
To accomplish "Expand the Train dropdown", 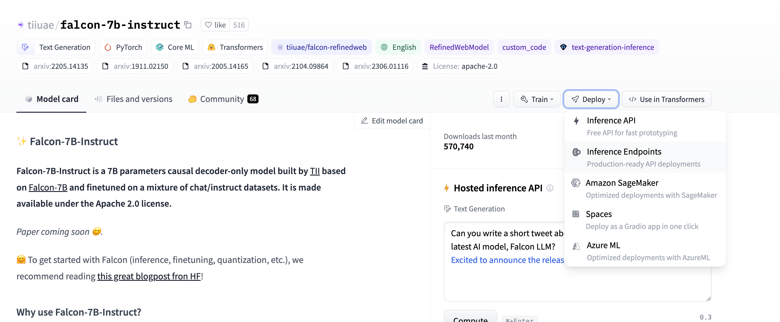I will pos(537,99).
